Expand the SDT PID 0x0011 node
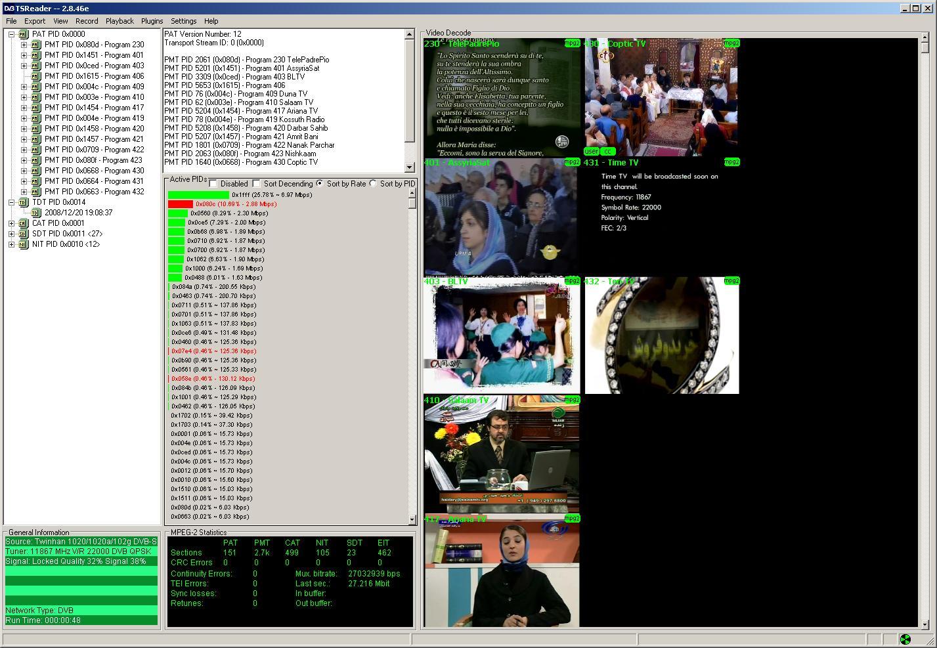937x648 pixels. click(x=11, y=234)
